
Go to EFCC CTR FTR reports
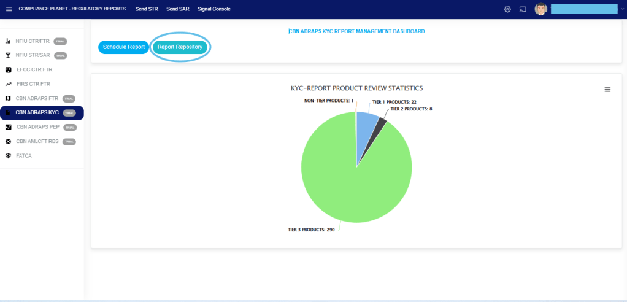click(33, 70)
